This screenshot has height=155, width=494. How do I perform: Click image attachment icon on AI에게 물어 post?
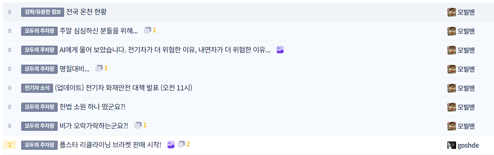(280, 50)
